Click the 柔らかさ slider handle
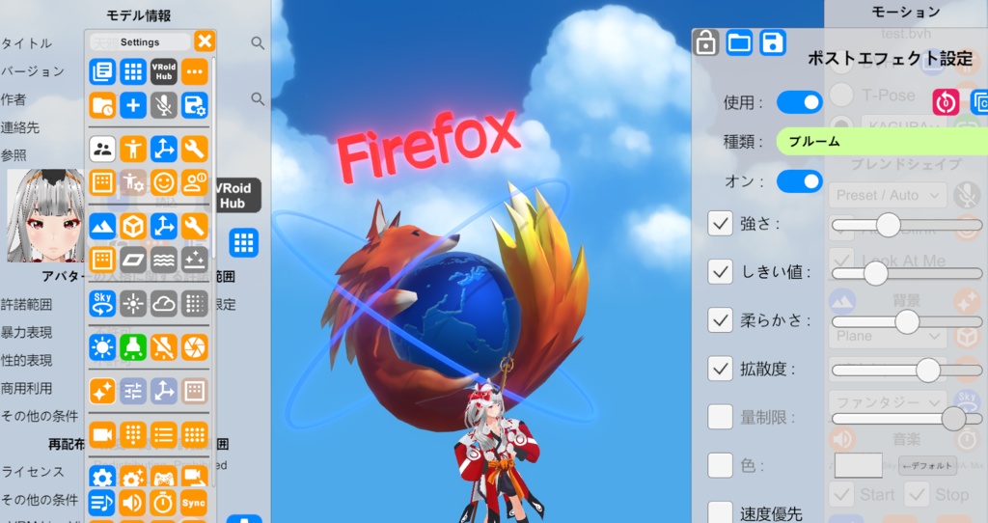This screenshot has height=523, width=988. [x=907, y=322]
